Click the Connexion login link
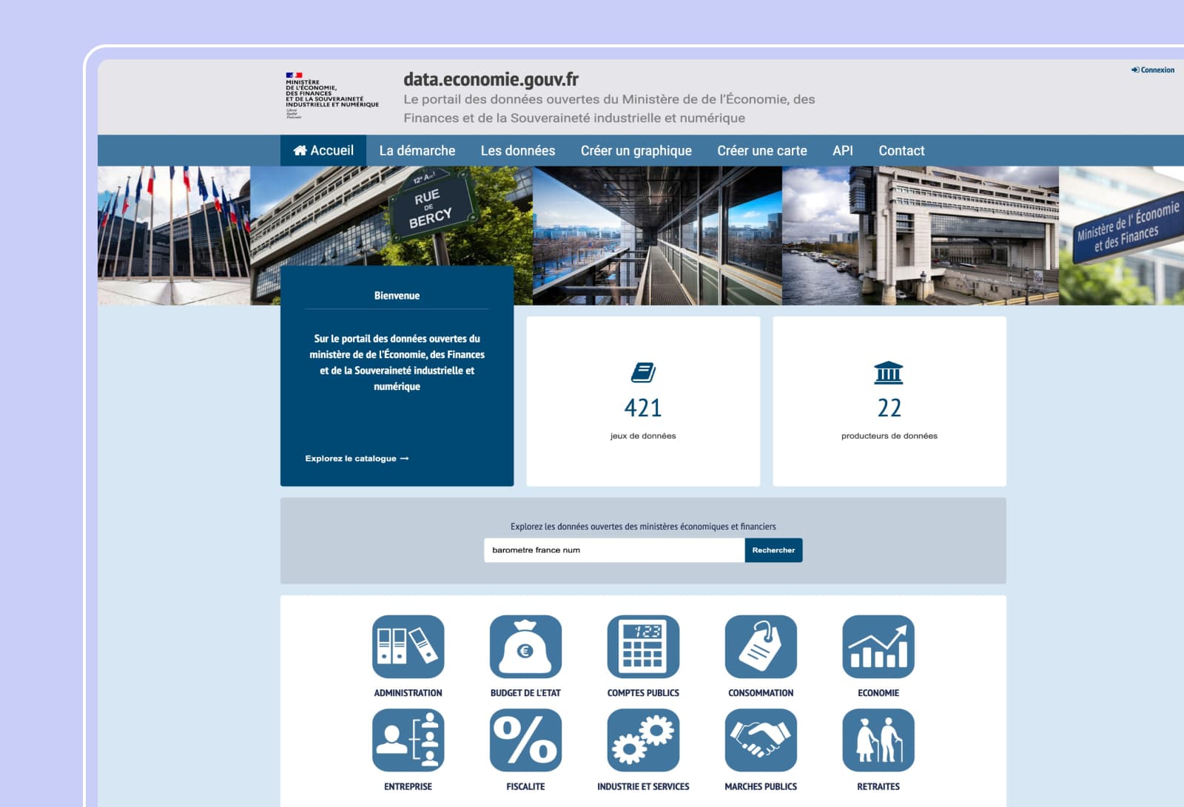1184x807 pixels. 1153,70
